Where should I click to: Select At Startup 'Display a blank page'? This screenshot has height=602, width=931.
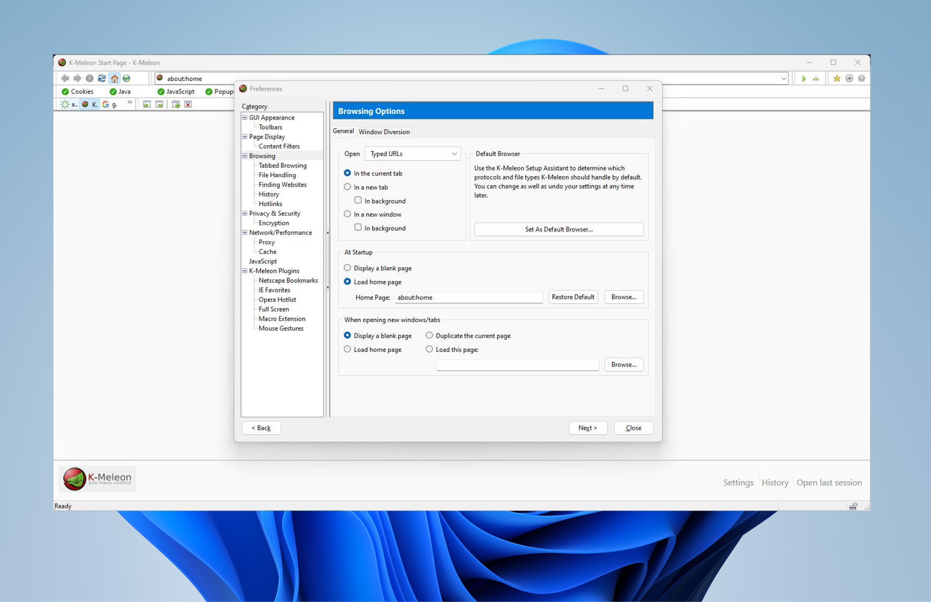pos(347,268)
